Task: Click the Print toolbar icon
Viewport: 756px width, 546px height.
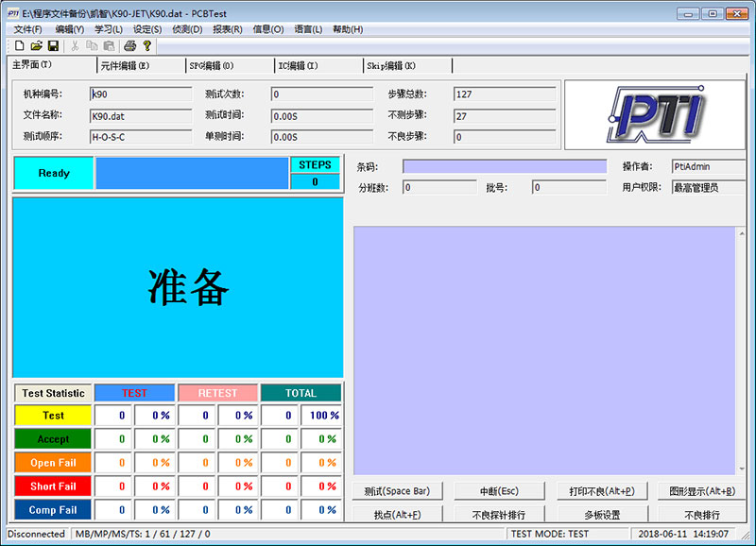Action: 130,45
